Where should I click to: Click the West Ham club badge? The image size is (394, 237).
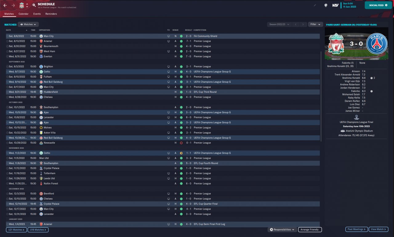[41, 51]
